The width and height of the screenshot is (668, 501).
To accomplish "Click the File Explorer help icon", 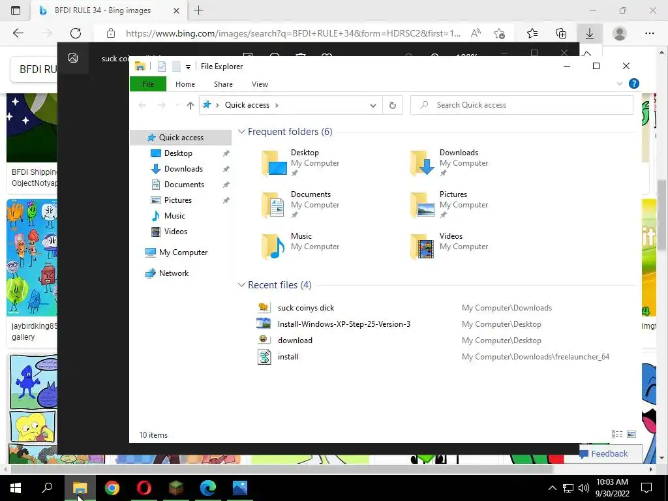I will tap(633, 83).
